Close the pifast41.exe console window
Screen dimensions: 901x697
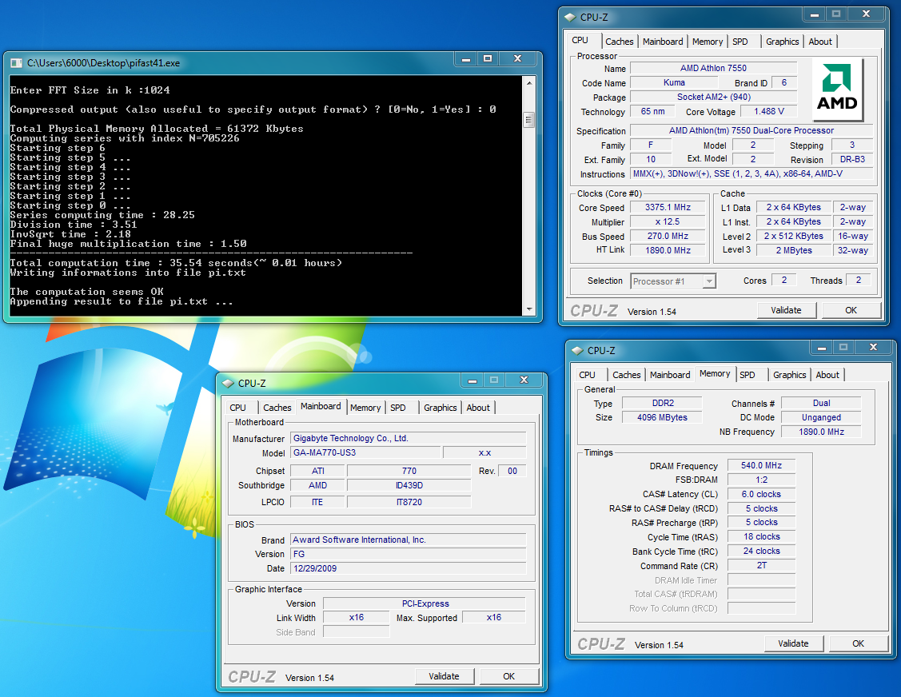(x=518, y=58)
